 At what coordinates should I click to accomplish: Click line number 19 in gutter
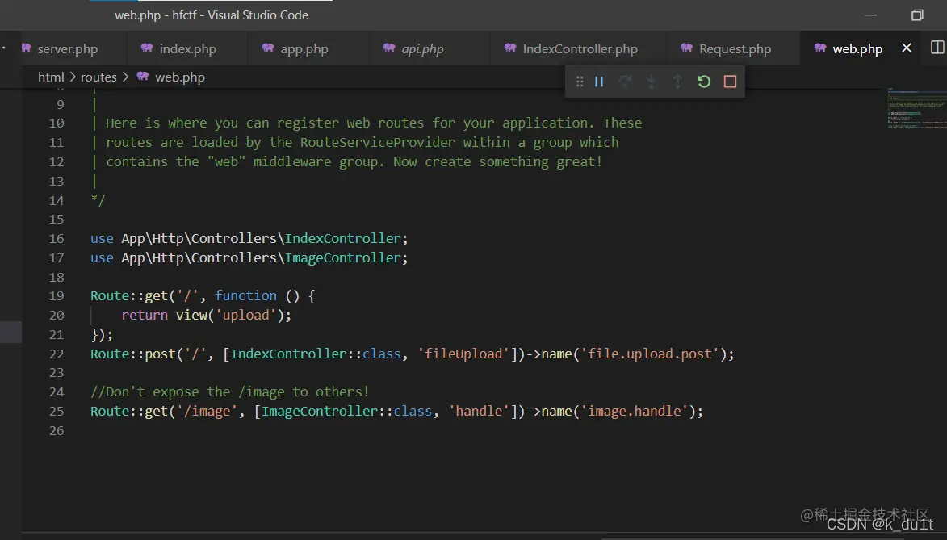57,296
